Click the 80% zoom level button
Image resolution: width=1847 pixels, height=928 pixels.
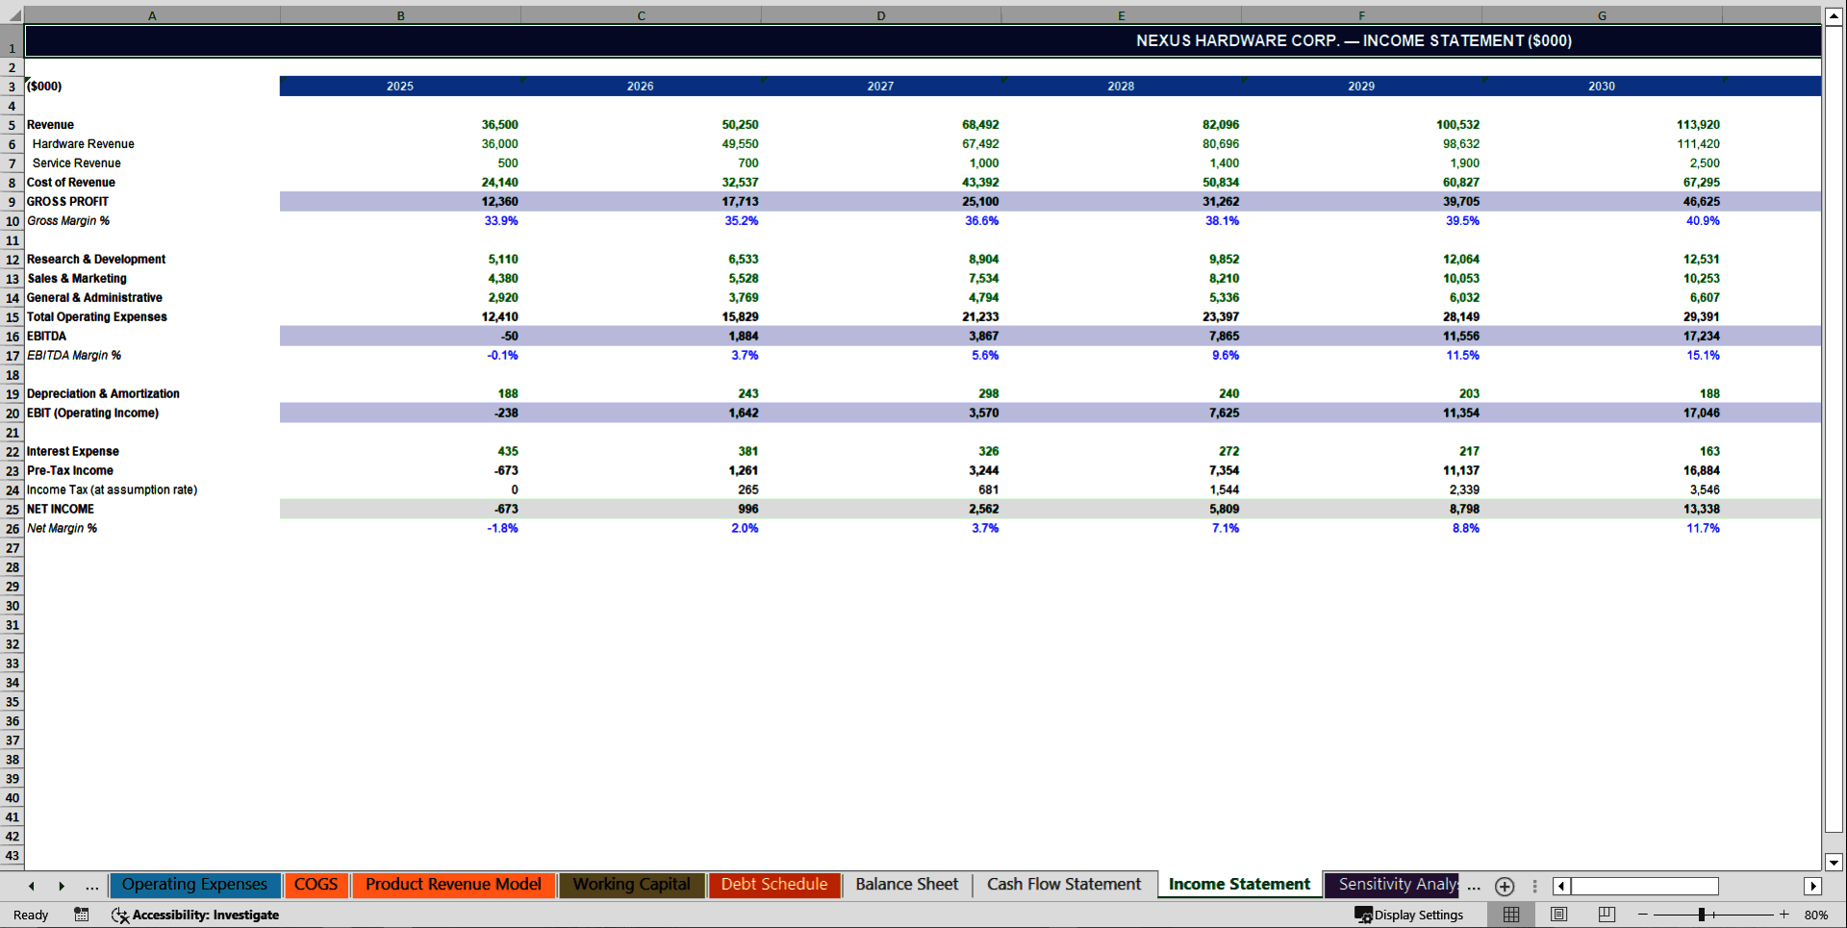[1816, 915]
